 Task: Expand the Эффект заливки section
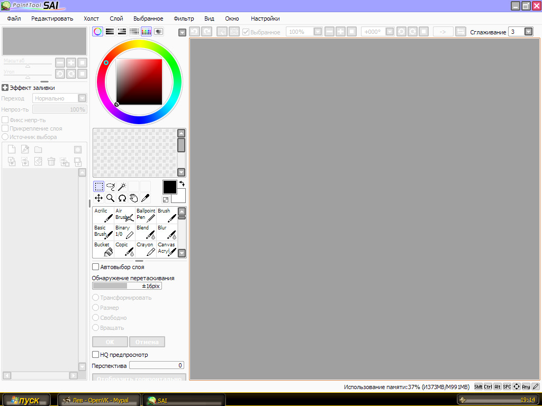click(5, 88)
